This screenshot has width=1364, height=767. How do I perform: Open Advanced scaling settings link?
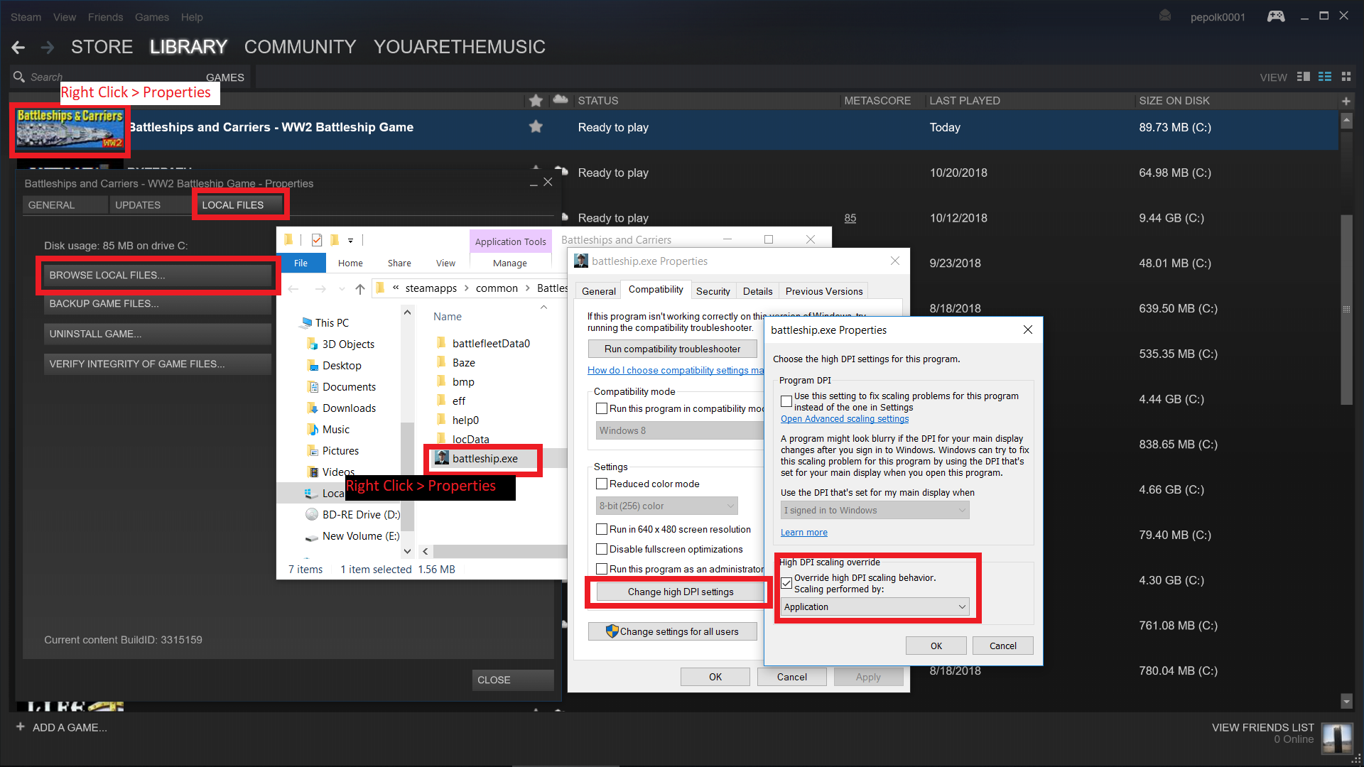click(x=844, y=419)
